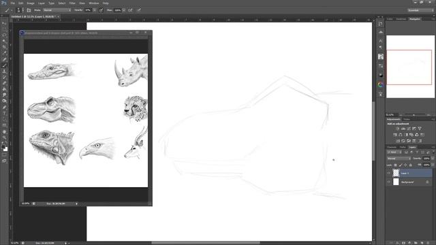
Task: Toggle airbrush mode in options bar
Action: tap(130, 10)
